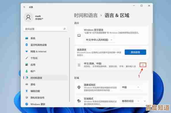Click the main content vertical scrollbar
The height and width of the screenshot is (113, 171).
click(x=152, y=49)
